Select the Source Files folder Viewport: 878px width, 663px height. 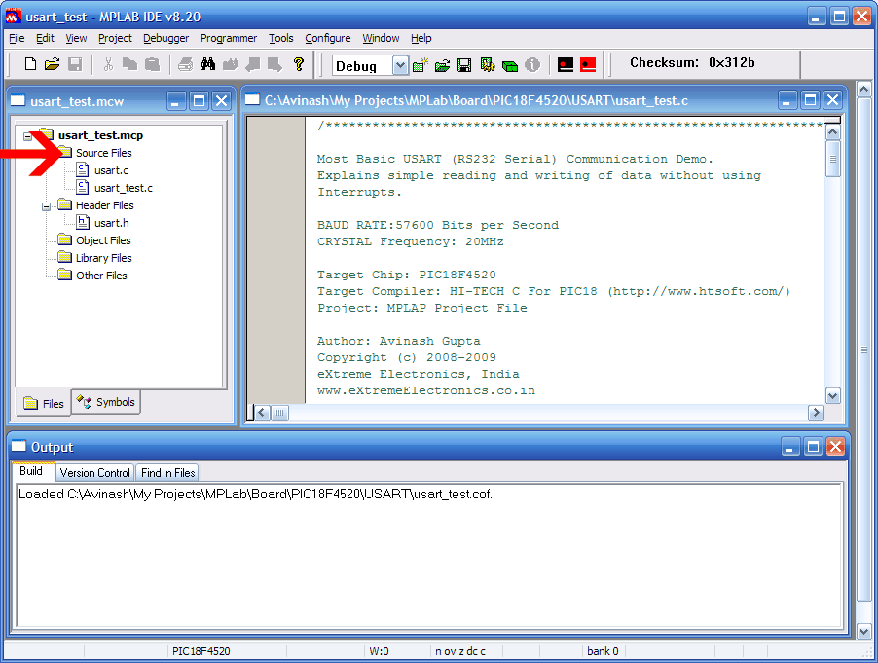(103, 153)
